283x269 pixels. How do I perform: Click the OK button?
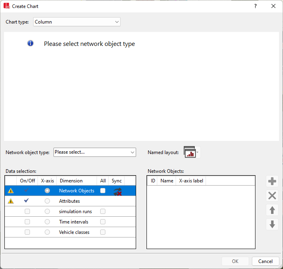coord(235,261)
